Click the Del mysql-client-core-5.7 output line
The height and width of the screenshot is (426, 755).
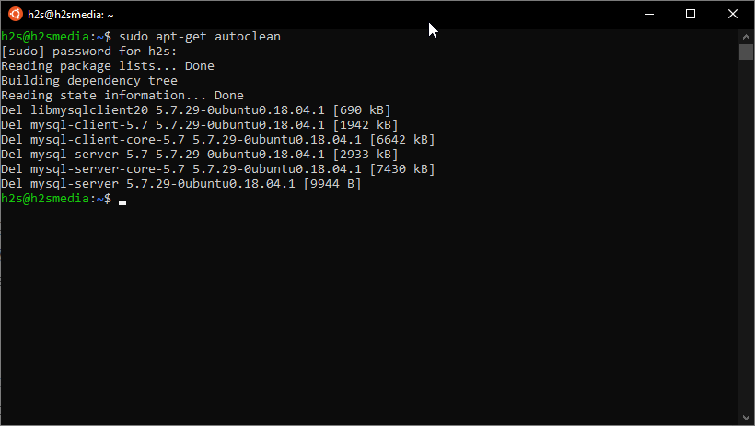pyautogui.click(x=217, y=140)
